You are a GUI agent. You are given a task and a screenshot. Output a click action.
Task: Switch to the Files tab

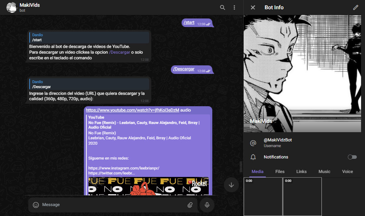click(x=280, y=172)
